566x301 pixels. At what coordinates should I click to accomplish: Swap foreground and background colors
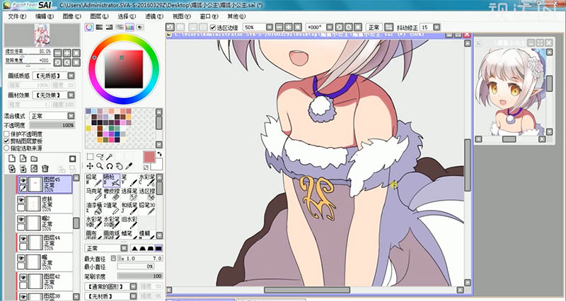(x=159, y=154)
